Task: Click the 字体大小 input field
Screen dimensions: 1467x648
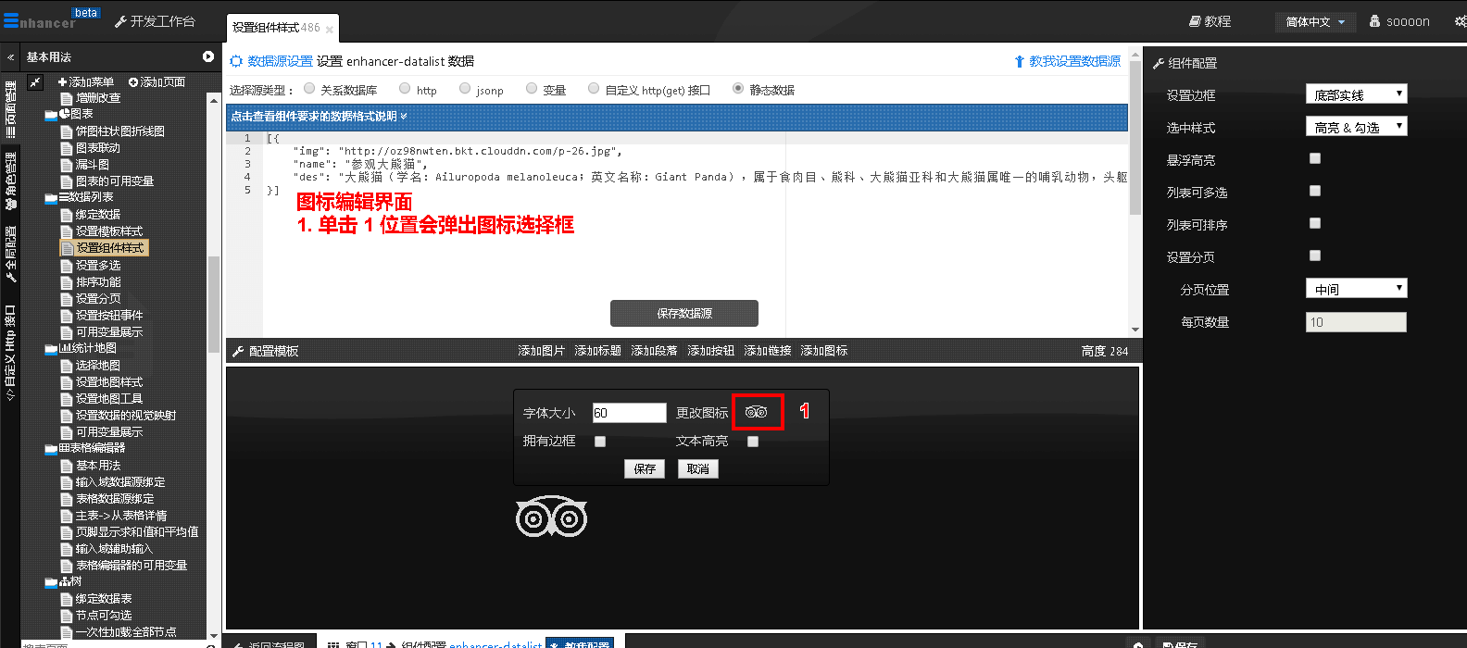Action: 629,413
